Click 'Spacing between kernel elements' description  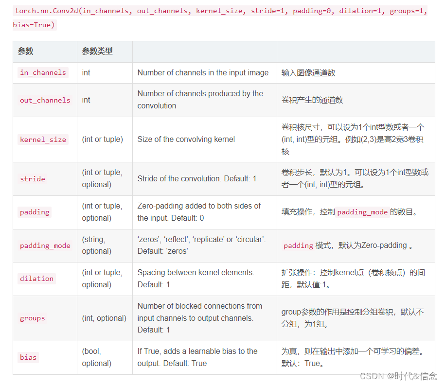(x=196, y=273)
